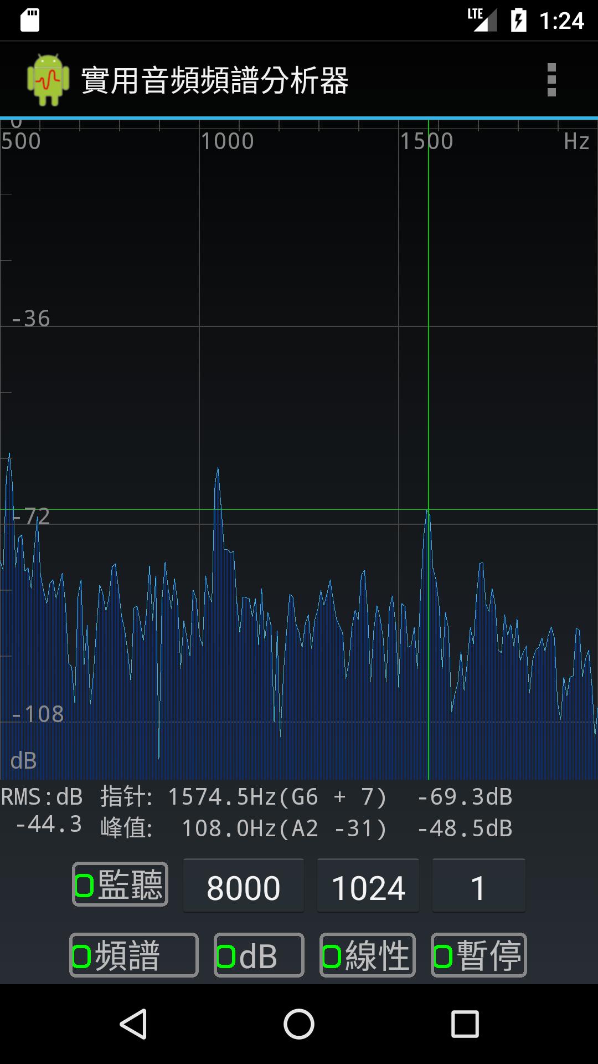Open the 8000 sample rate dropdown
This screenshot has width=598, height=1064.
(244, 886)
